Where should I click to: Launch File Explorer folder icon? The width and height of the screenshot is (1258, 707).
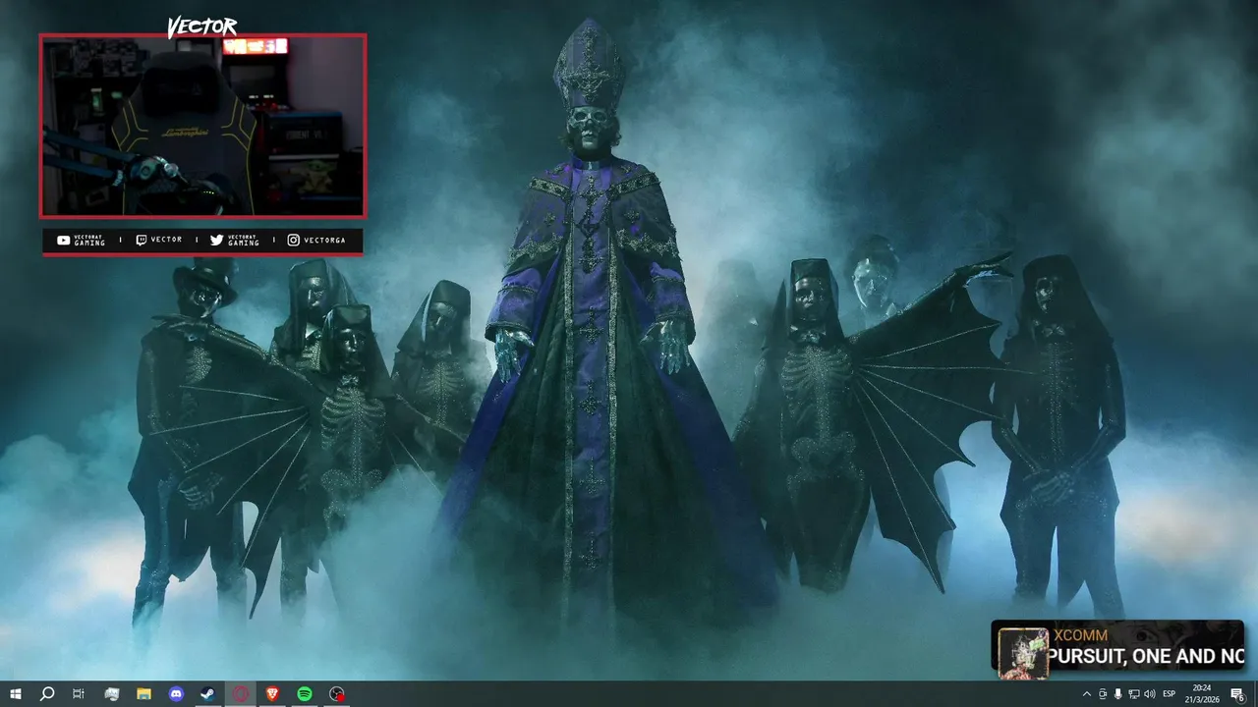(x=143, y=694)
